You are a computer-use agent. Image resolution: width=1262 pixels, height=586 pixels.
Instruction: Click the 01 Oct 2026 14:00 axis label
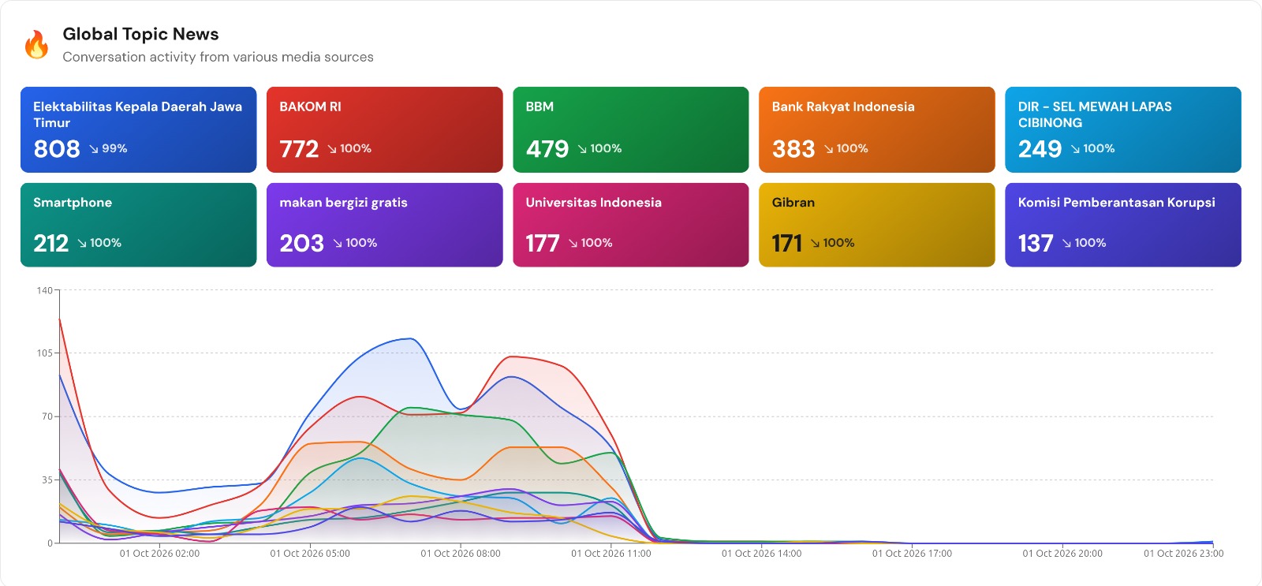[x=761, y=554]
